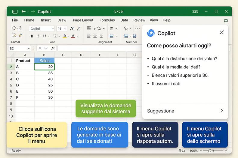Confirm formula entry with check icon

46,48
